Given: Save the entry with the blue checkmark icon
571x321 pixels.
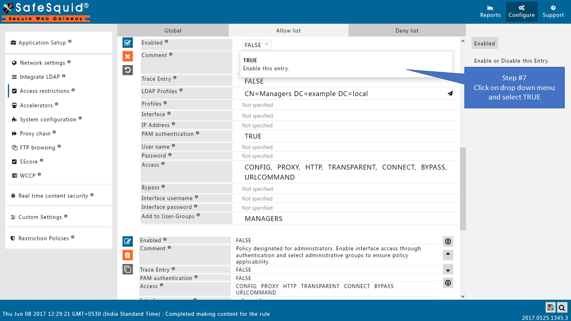Looking at the screenshot, I should (128, 43).
